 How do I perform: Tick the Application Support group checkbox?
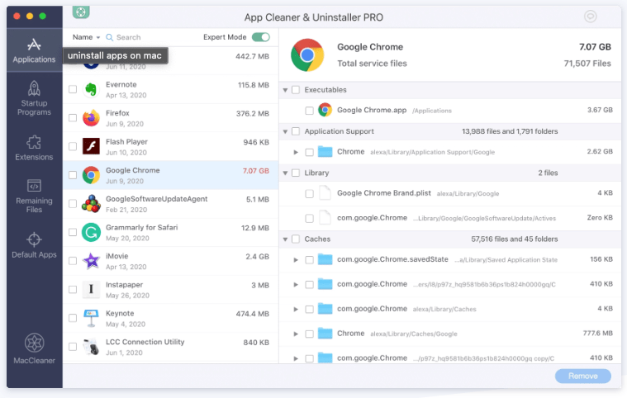click(x=296, y=131)
